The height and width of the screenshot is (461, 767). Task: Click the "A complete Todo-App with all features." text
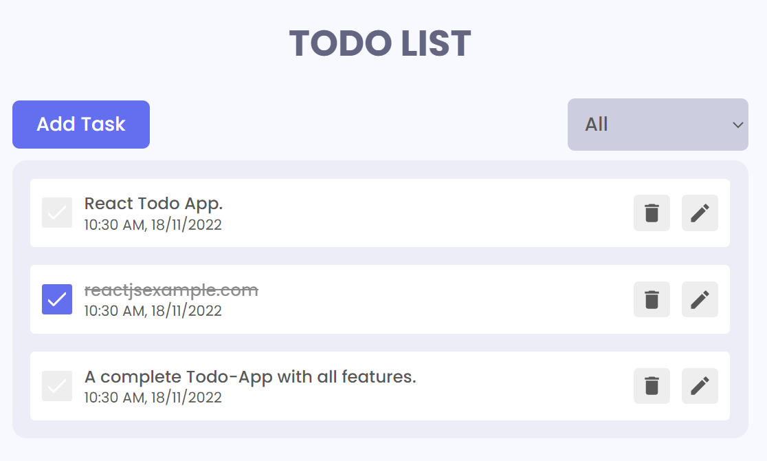click(x=250, y=376)
